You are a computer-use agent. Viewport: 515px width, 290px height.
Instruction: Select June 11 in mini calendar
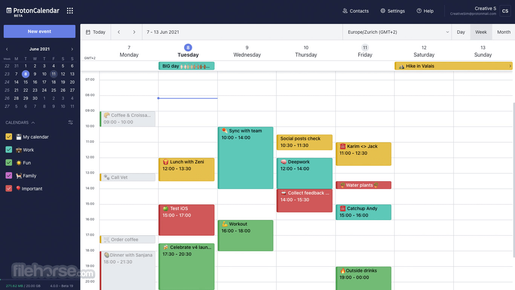tap(54, 74)
